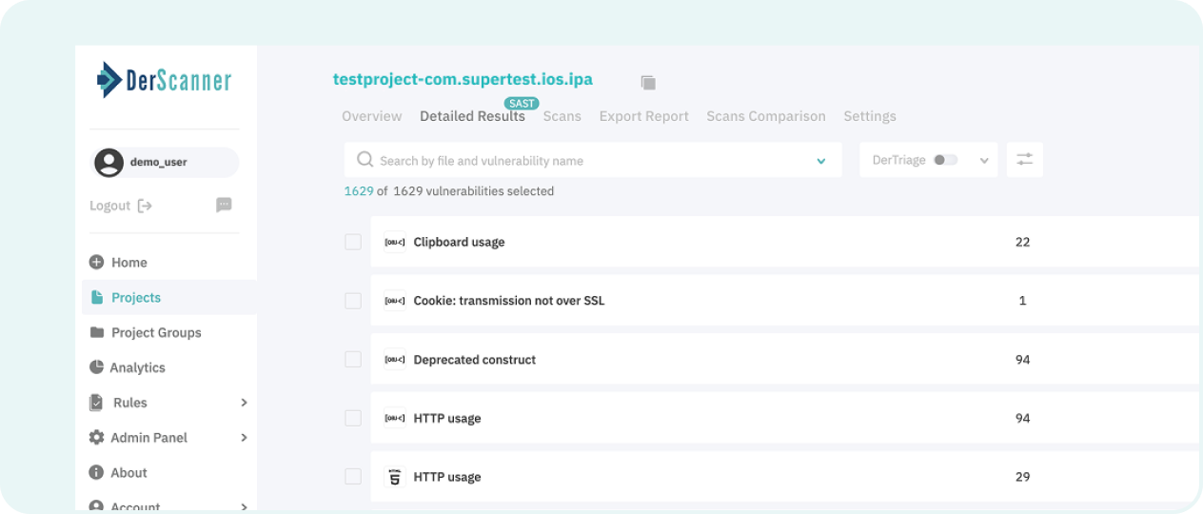This screenshot has width=1203, height=514.
Task: Click the testproject-com.supertest.ios.ipa title
Action: click(463, 79)
